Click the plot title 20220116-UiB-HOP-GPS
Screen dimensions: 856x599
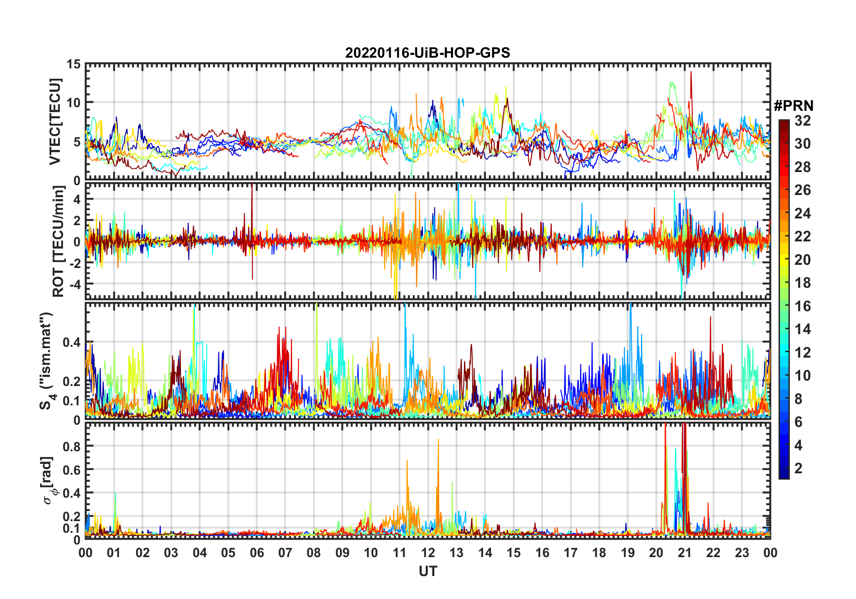click(x=428, y=53)
